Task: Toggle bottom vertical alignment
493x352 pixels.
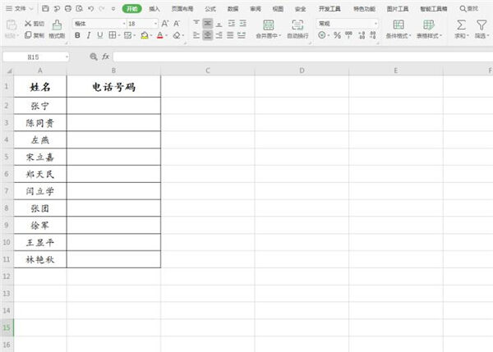Action: pos(219,23)
